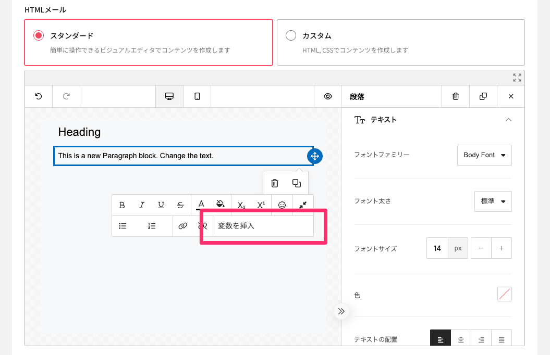Open the Body Font family dropdown

[x=484, y=155]
